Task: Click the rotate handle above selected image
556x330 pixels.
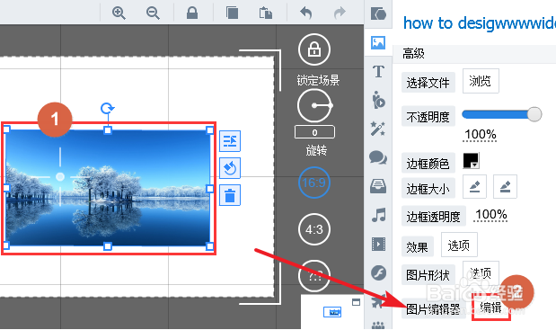Action: 108,108
